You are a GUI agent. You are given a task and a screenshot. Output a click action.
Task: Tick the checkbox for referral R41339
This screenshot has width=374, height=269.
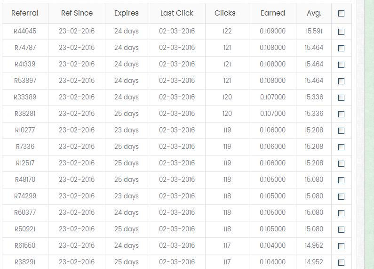tap(342, 65)
